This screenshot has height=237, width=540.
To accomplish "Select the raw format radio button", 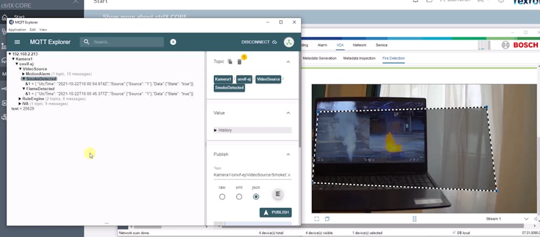I will (222, 197).
